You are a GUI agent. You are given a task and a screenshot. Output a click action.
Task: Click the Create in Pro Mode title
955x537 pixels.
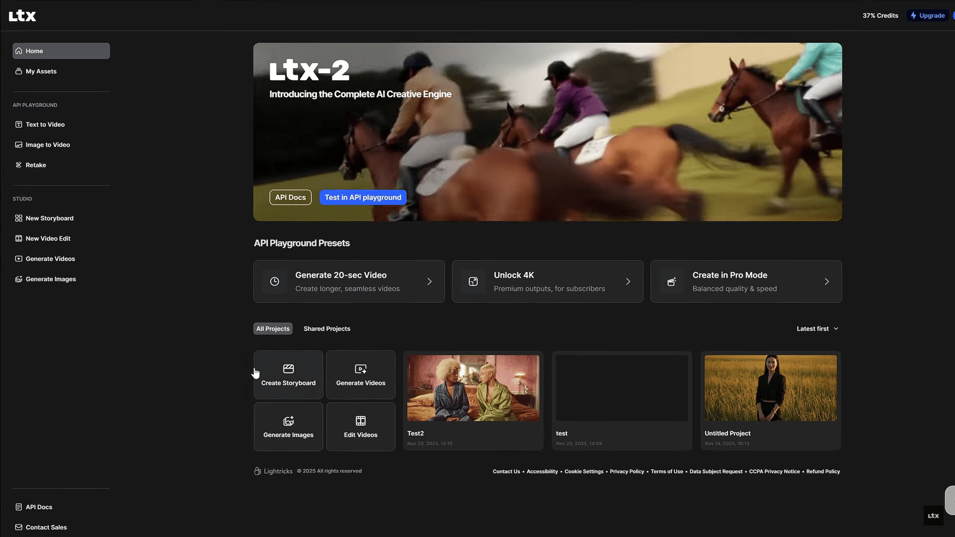click(x=730, y=275)
